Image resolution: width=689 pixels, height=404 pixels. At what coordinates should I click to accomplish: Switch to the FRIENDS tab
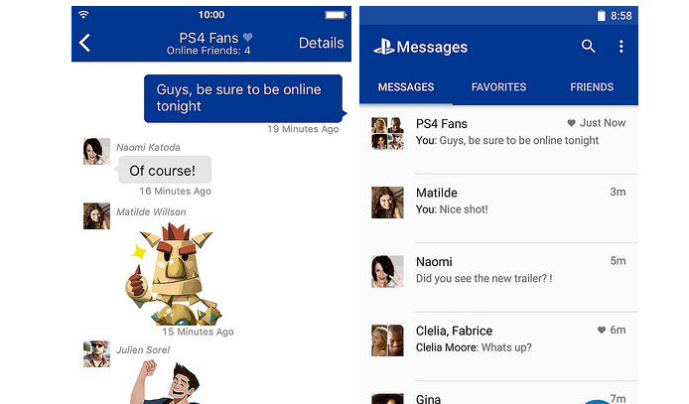coord(592,87)
